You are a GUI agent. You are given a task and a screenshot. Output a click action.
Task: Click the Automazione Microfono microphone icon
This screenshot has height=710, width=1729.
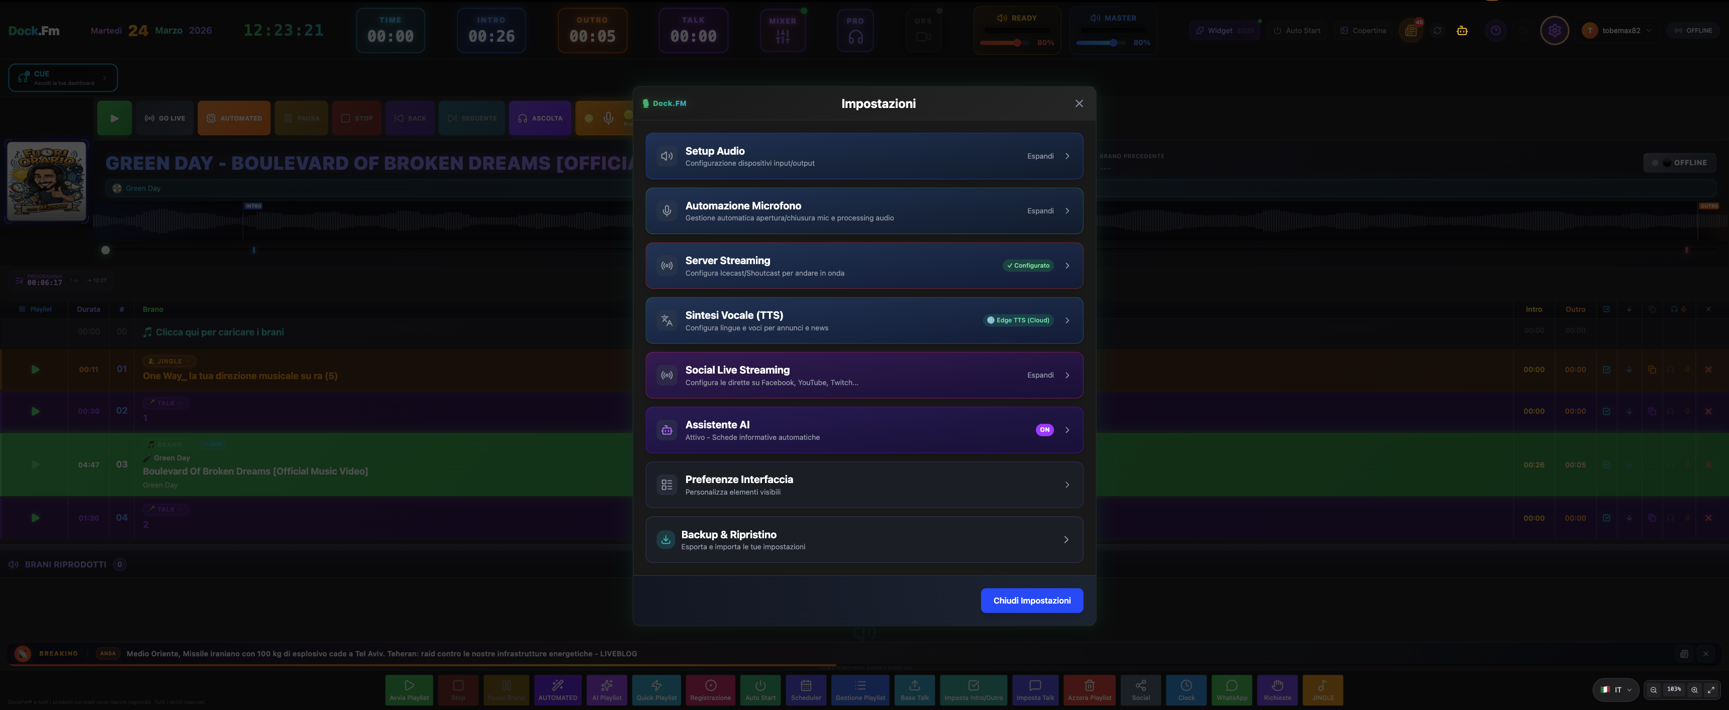point(666,211)
